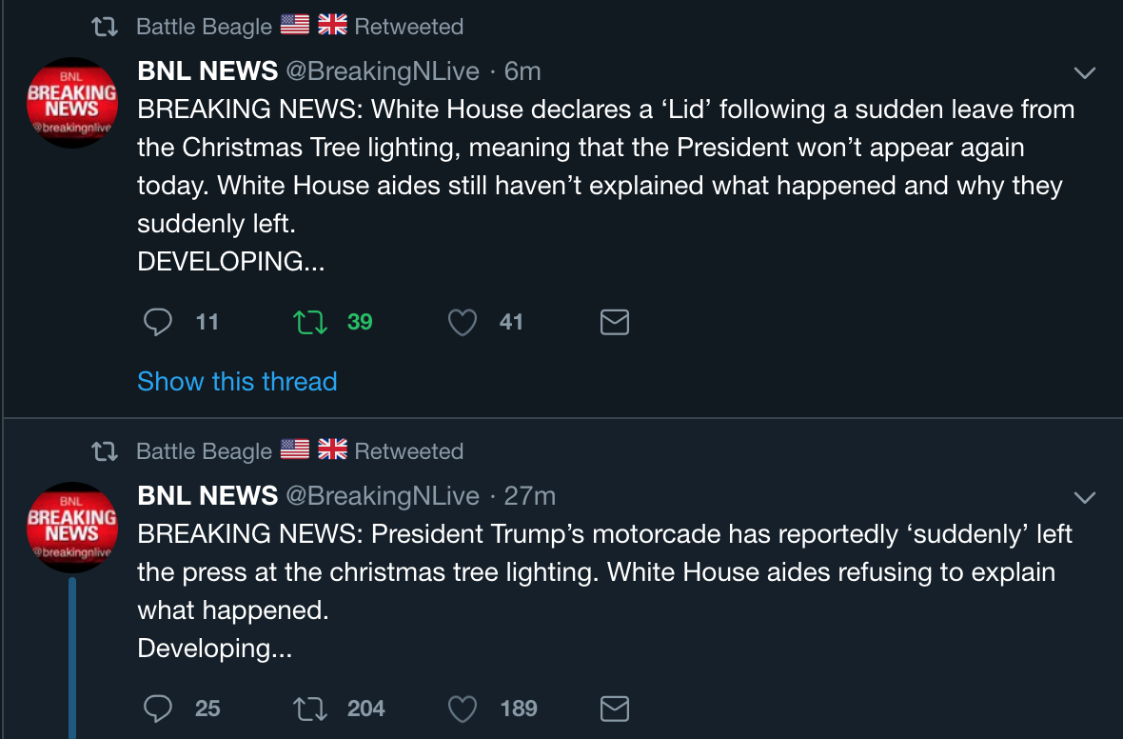Open the 27m timestamp of motorcade tweet
This screenshot has height=739, width=1123.
coord(529,496)
